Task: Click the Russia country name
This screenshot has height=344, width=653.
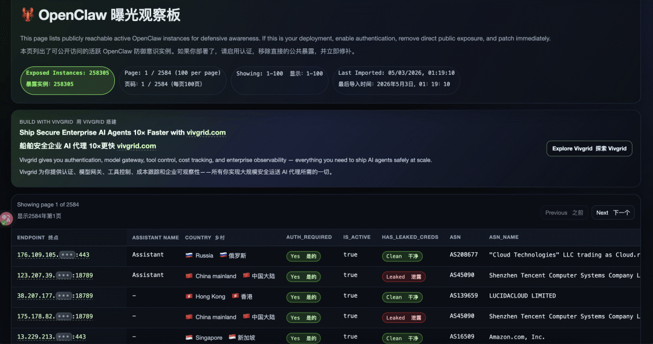Action: [204, 255]
